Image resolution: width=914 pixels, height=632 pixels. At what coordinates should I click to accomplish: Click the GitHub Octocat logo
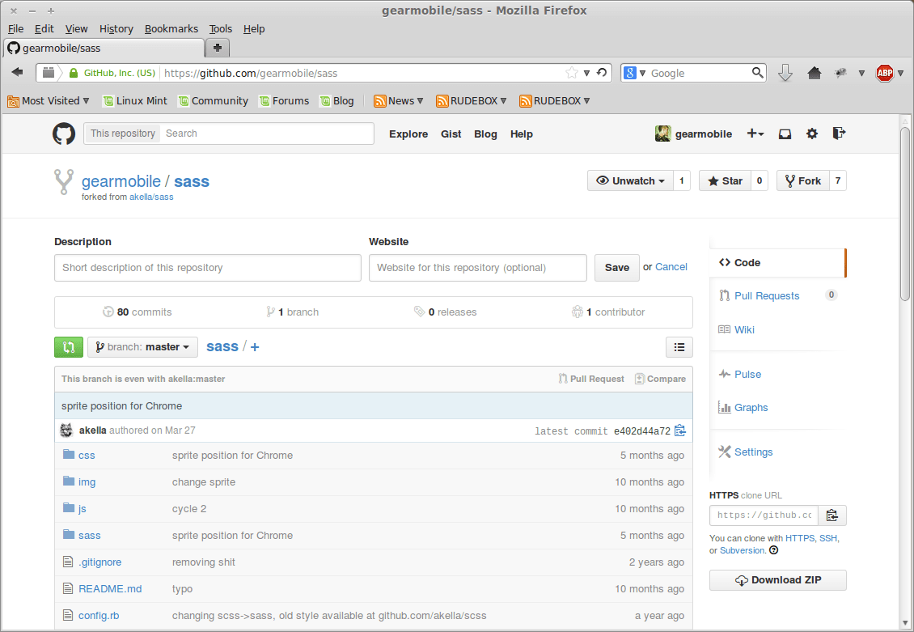(64, 134)
